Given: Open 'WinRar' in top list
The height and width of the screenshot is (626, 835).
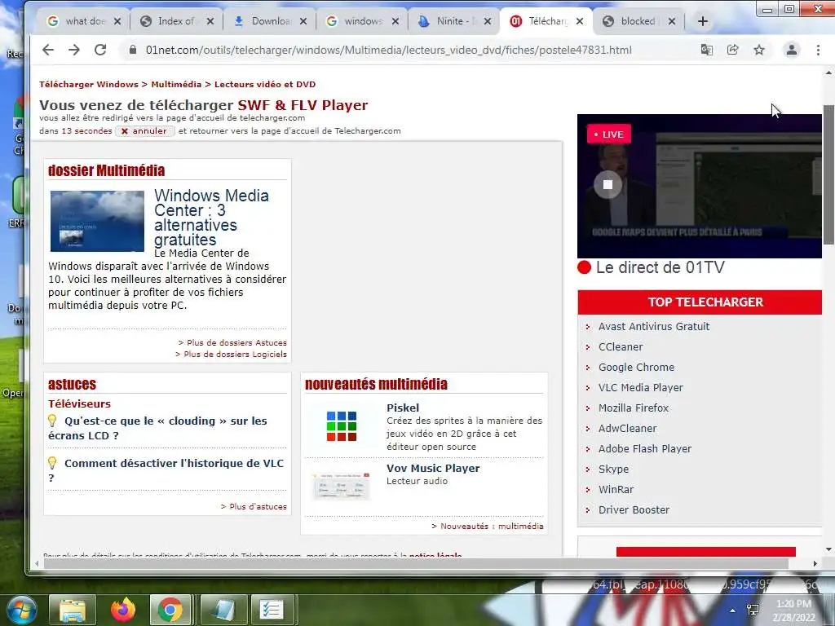Looking at the screenshot, I should pos(616,489).
